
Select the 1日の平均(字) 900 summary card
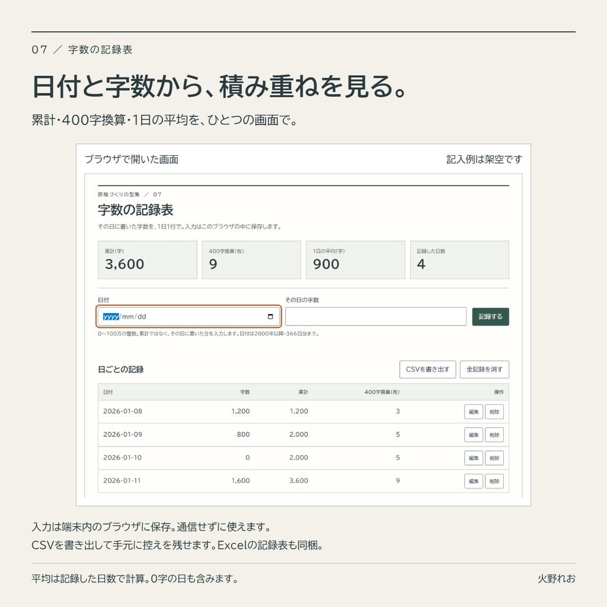[x=356, y=260]
